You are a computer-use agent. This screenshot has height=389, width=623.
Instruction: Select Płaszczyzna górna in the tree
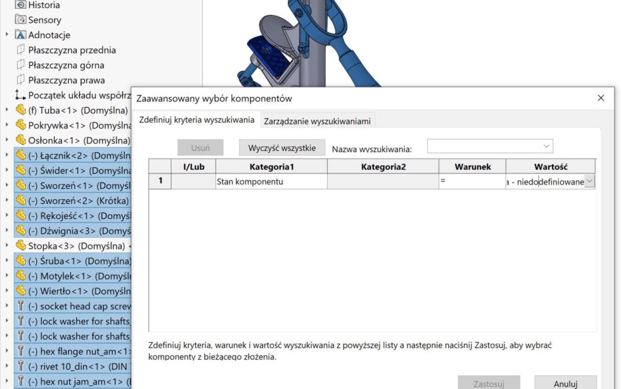point(66,65)
